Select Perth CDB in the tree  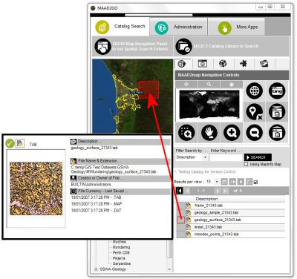pyautogui.click(x=121, y=253)
